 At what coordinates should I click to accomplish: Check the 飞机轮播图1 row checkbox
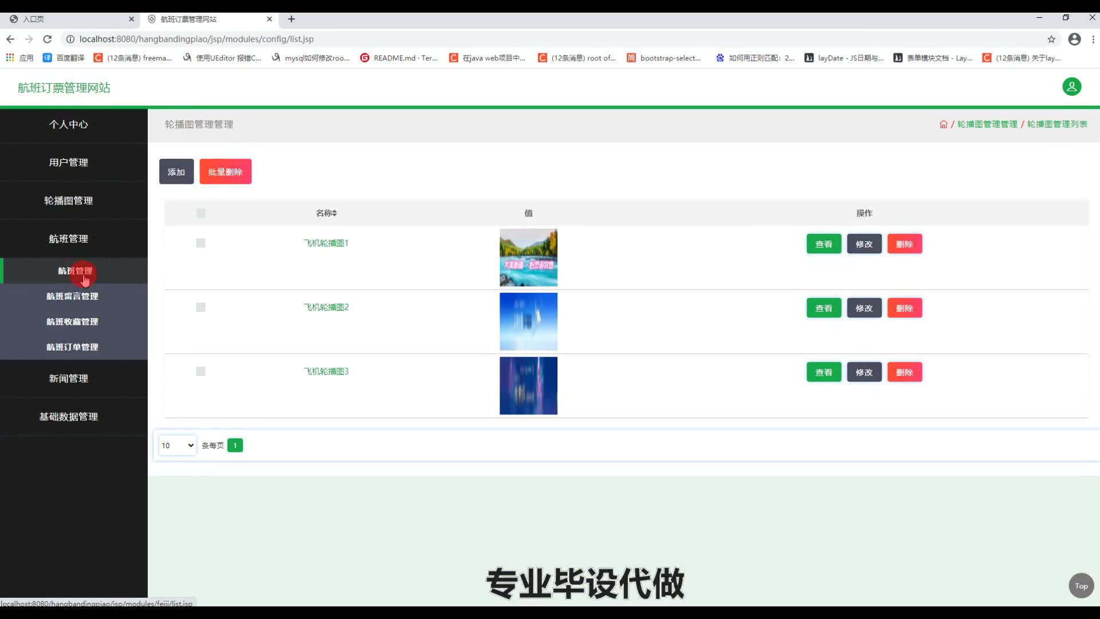pyautogui.click(x=201, y=243)
